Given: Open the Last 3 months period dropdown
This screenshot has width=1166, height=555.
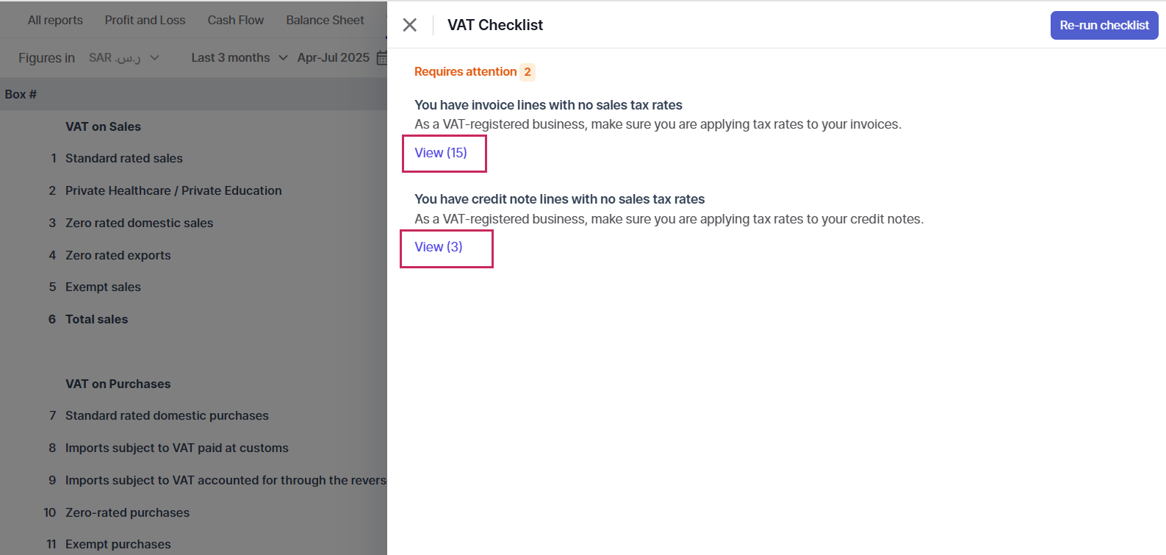Looking at the screenshot, I should pyautogui.click(x=240, y=57).
